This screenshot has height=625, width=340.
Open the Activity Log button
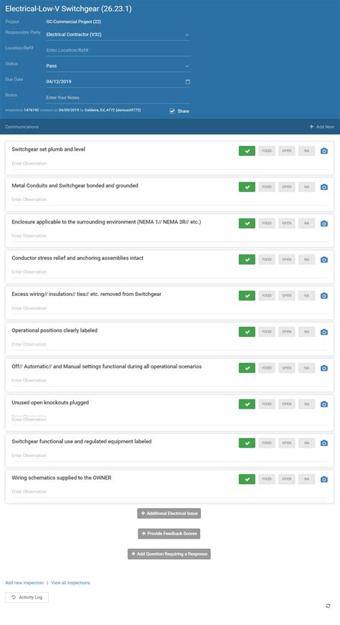coord(27,597)
